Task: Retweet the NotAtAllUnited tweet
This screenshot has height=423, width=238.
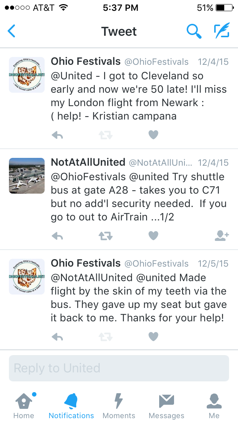Action: pos(106,236)
